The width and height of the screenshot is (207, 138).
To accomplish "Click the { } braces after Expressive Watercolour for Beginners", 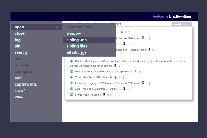I will [122, 66].
